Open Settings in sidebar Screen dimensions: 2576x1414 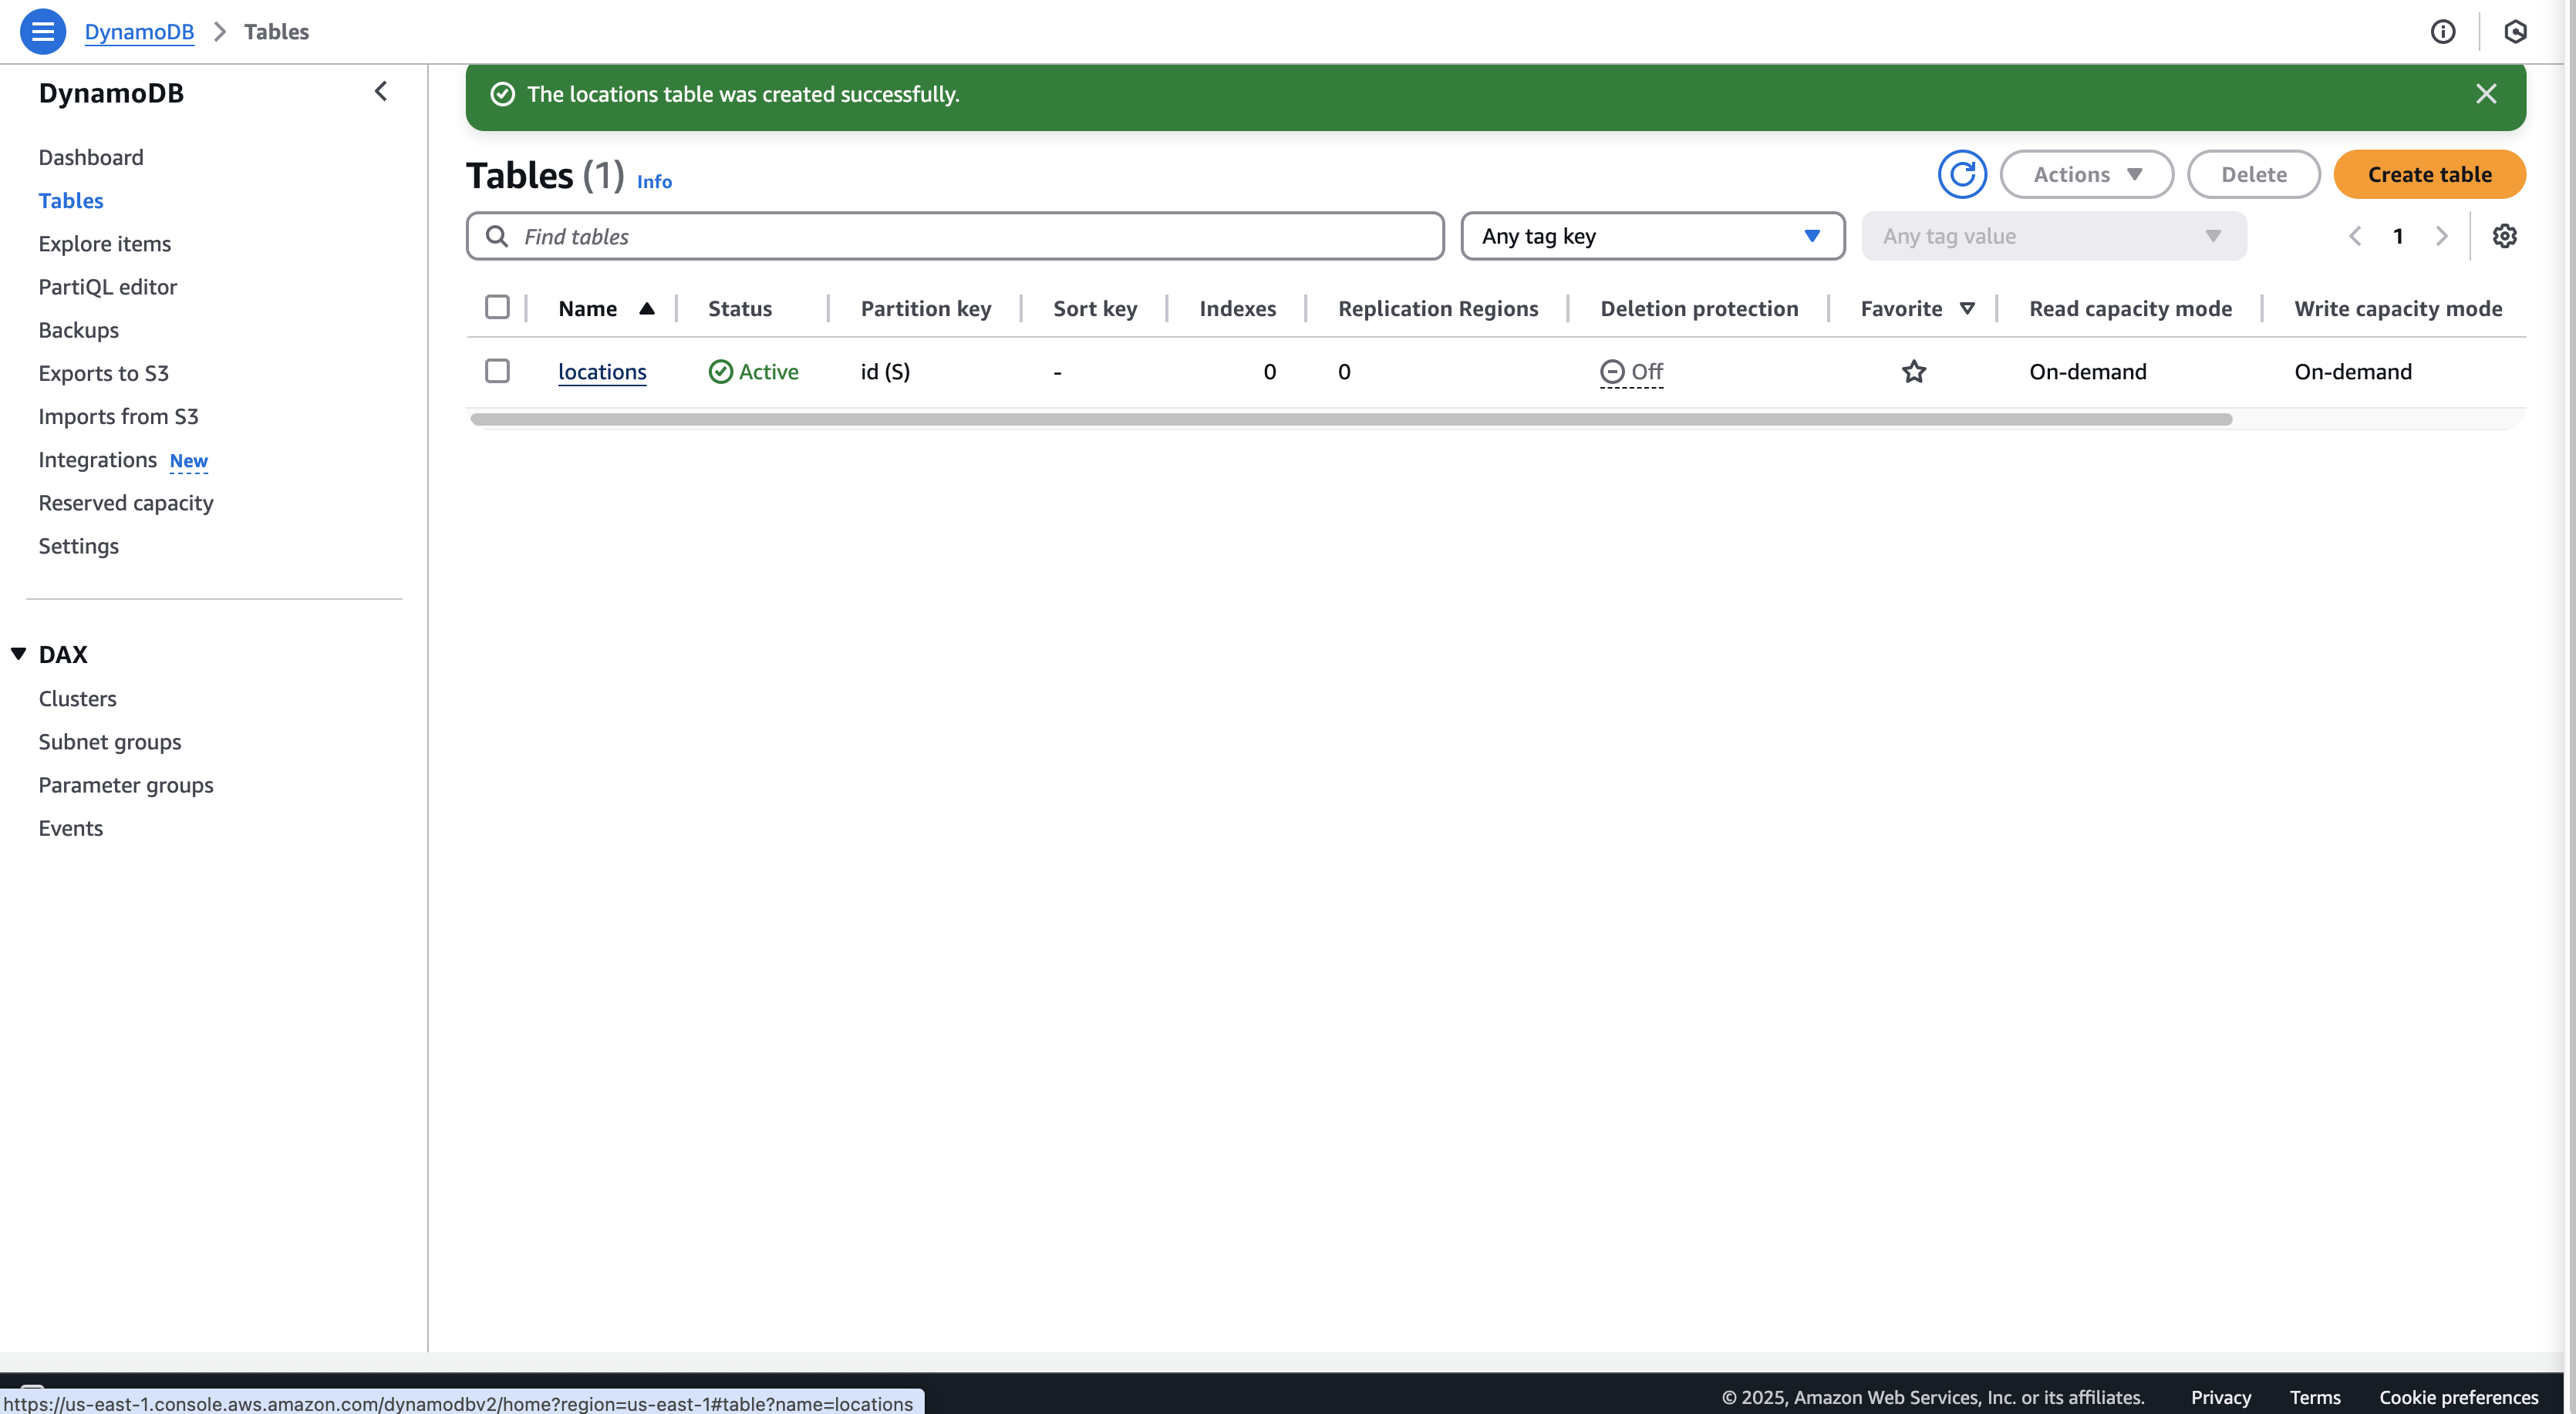pos(79,545)
